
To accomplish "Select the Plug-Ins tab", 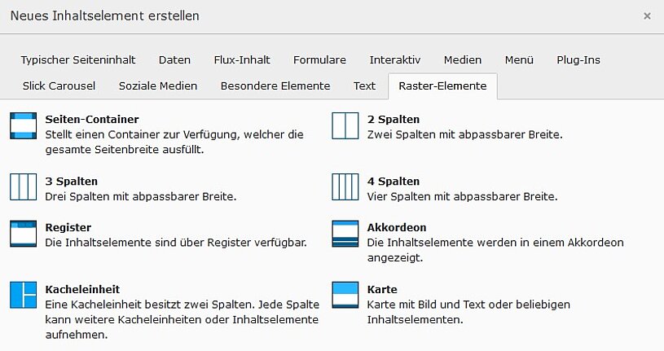I will point(578,59).
